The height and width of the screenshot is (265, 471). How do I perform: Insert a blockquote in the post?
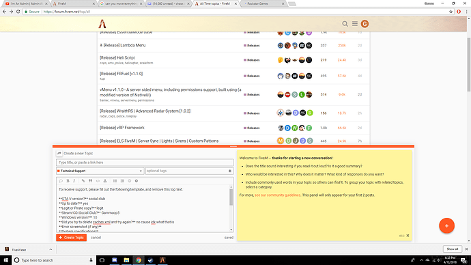90,181
